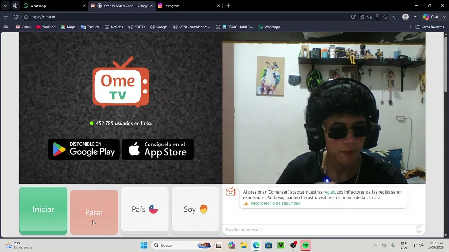The image size is (449, 252).
Task: Click the translate page icon
Action: click(x=370, y=17)
